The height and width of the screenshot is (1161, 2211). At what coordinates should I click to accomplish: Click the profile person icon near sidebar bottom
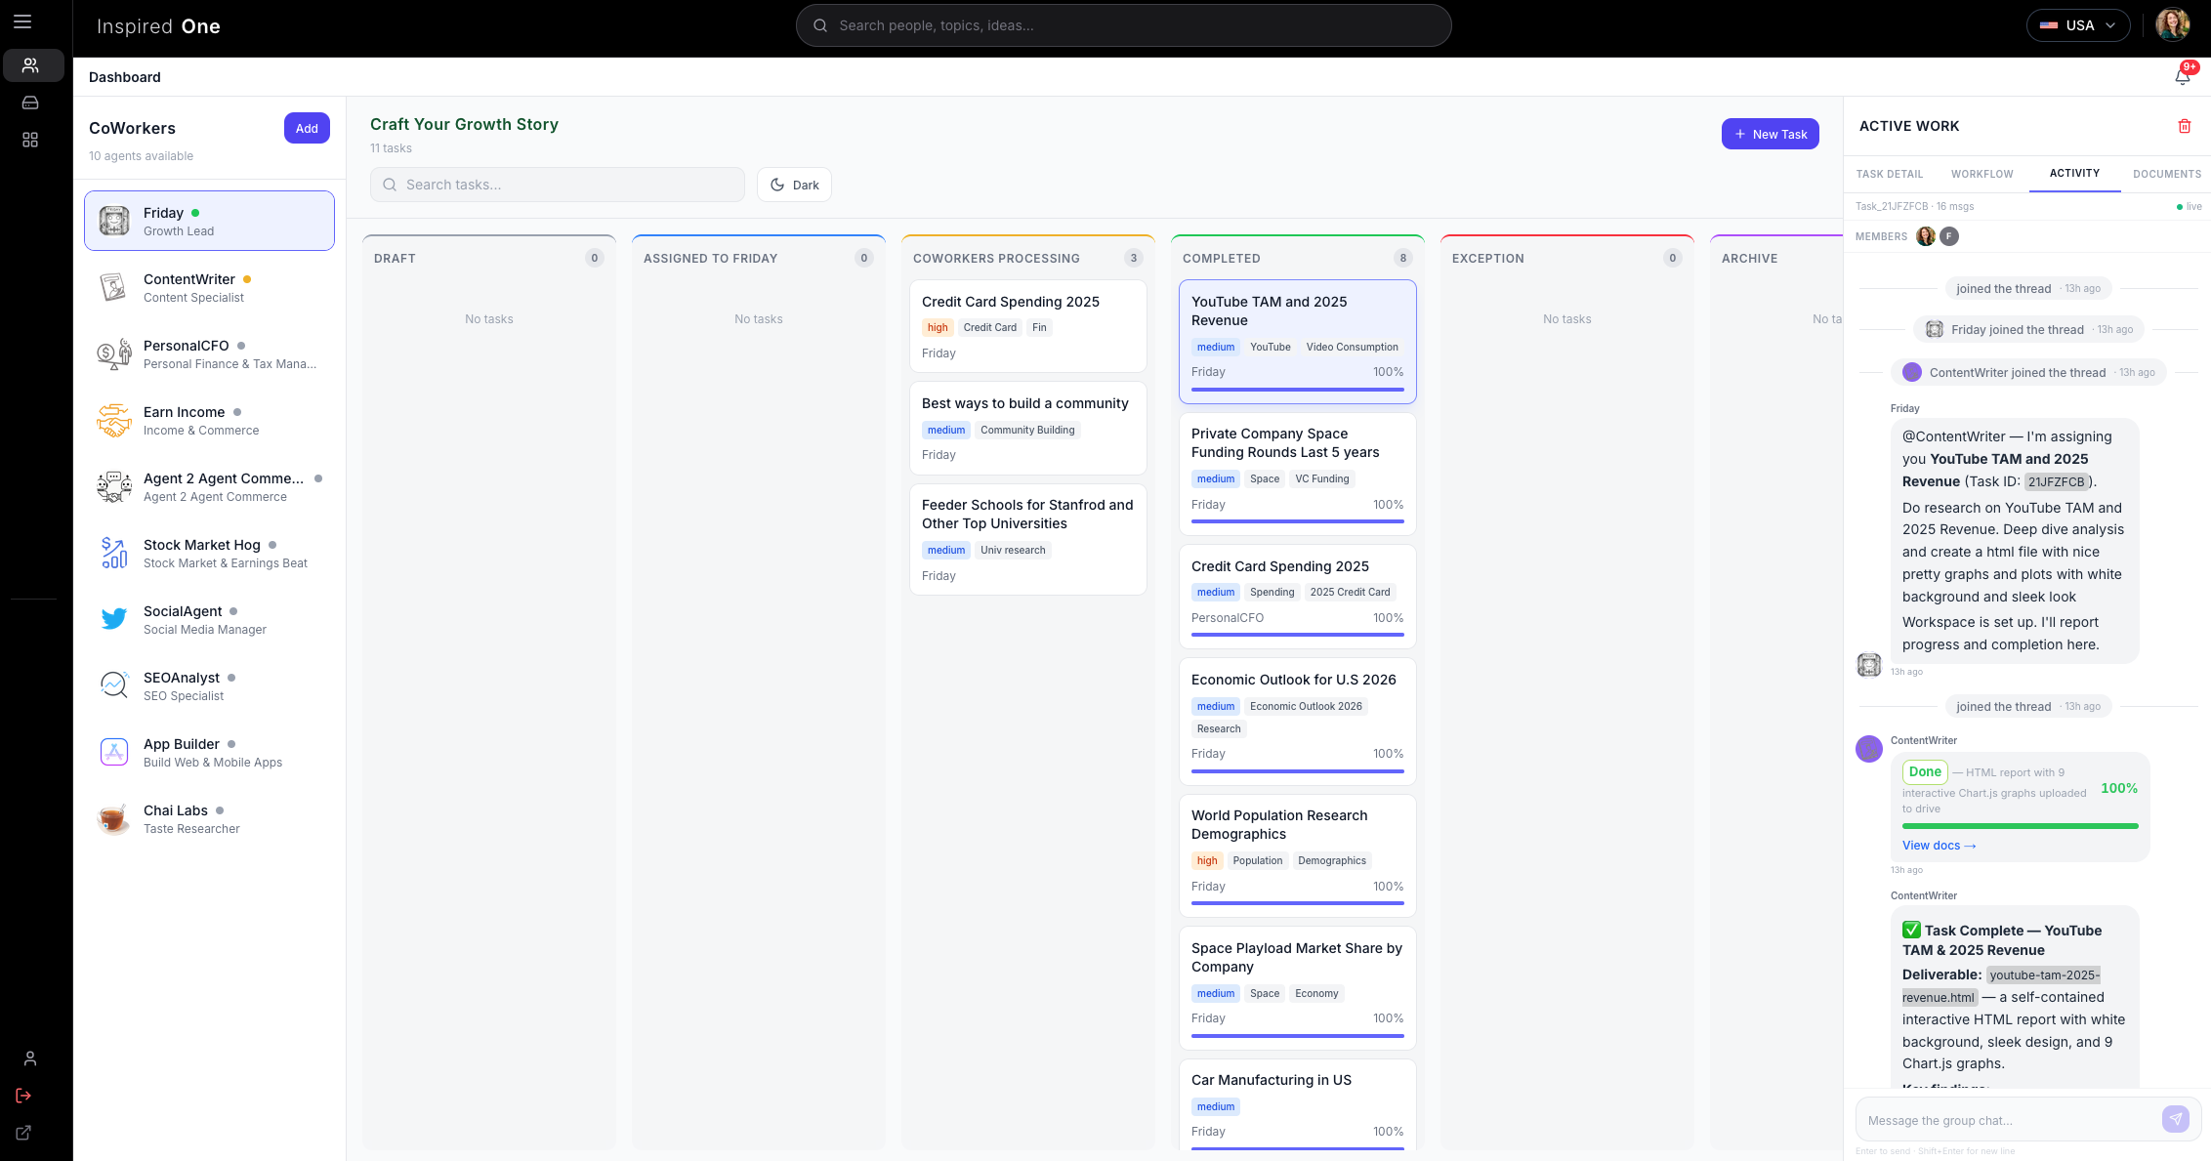[29, 1058]
